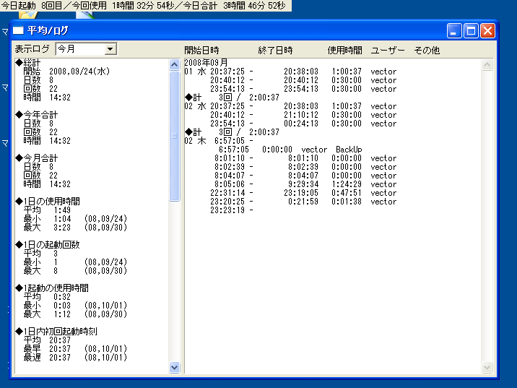
Task: Select the 8:05:06 to 9:29:34 row
Action: pos(305,184)
